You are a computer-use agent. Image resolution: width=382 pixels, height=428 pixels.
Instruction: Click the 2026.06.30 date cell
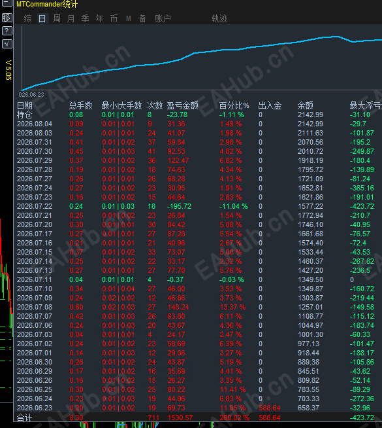click(35, 362)
